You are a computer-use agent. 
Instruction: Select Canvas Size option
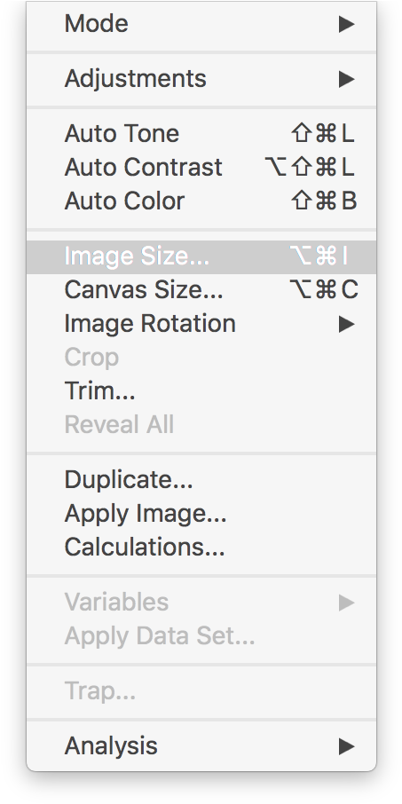click(x=201, y=289)
